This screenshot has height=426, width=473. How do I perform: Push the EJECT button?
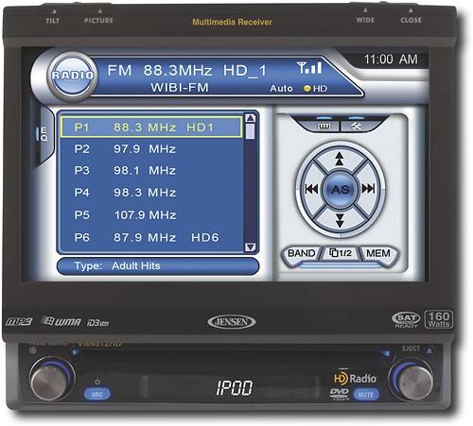[x=429, y=350]
